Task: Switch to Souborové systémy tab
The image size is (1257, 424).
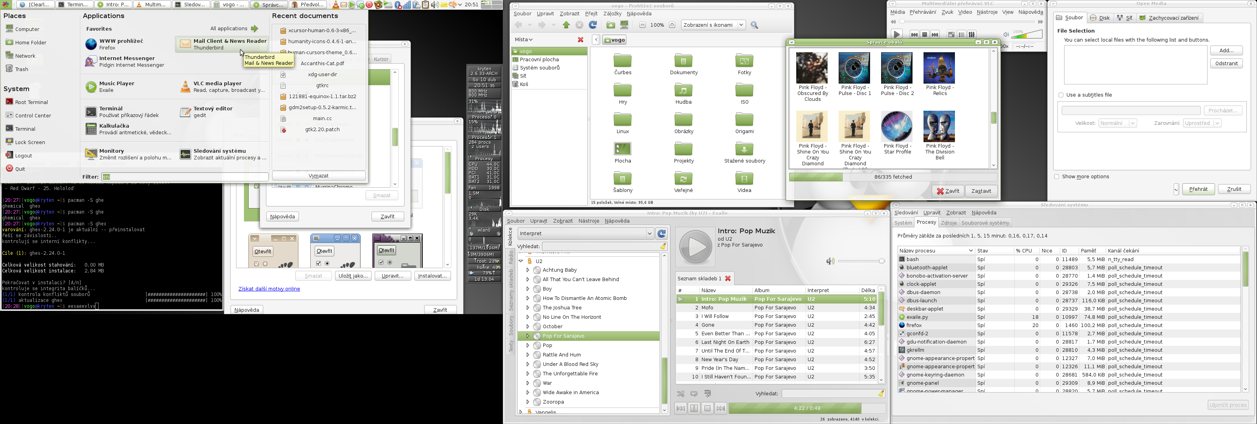Action: pos(985,223)
